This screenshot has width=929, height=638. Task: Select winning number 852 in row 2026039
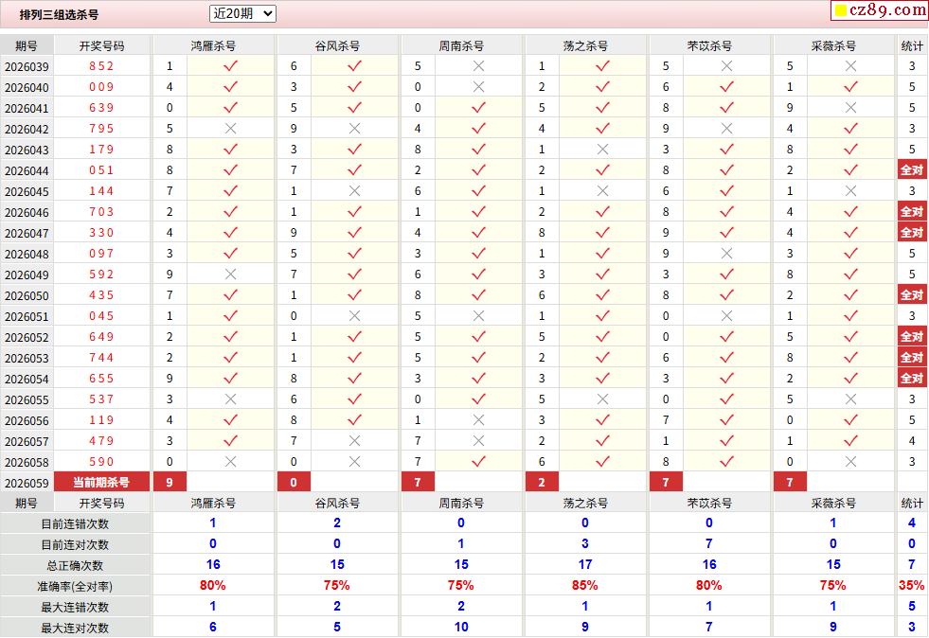(x=101, y=66)
